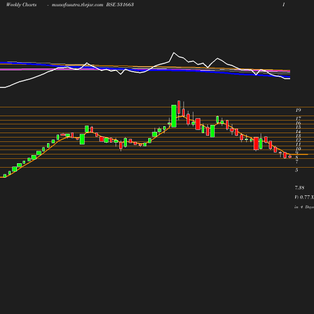
Task: Click the tallest green candlestick on the chart
Action: [174, 116]
